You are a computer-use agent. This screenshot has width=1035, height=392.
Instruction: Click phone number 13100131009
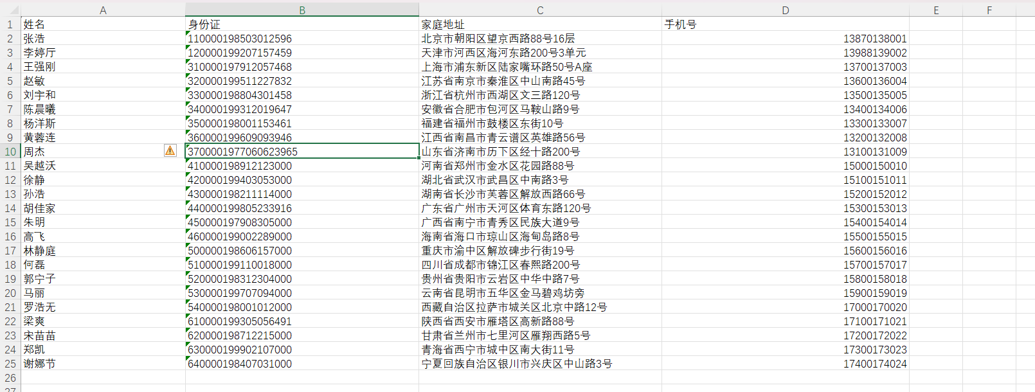(x=786, y=152)
